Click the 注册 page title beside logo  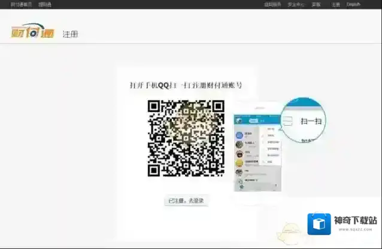pos(70,34)
